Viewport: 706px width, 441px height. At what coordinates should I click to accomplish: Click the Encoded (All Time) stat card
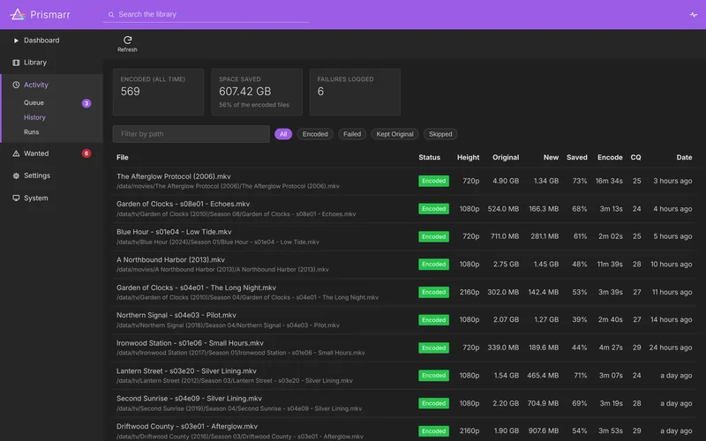[x=158, y=92]
